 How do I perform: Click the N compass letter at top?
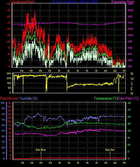tap(132, 74)
